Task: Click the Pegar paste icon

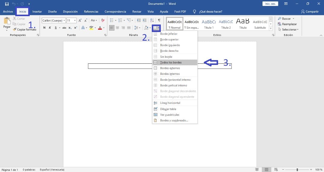Action: (7, 23)
